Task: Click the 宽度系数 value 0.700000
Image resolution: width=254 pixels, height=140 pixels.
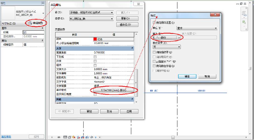Action: tap(113, 53)
